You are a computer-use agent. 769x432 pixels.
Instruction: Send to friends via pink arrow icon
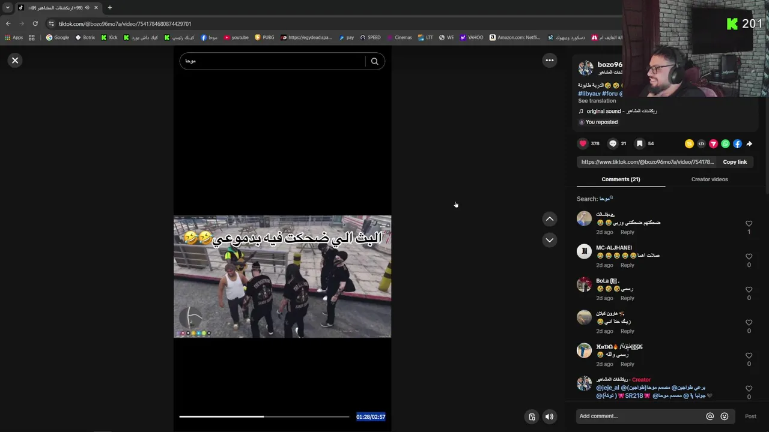(x=713, y=144)
